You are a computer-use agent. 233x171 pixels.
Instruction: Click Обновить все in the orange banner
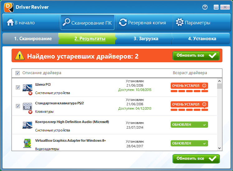196,55
